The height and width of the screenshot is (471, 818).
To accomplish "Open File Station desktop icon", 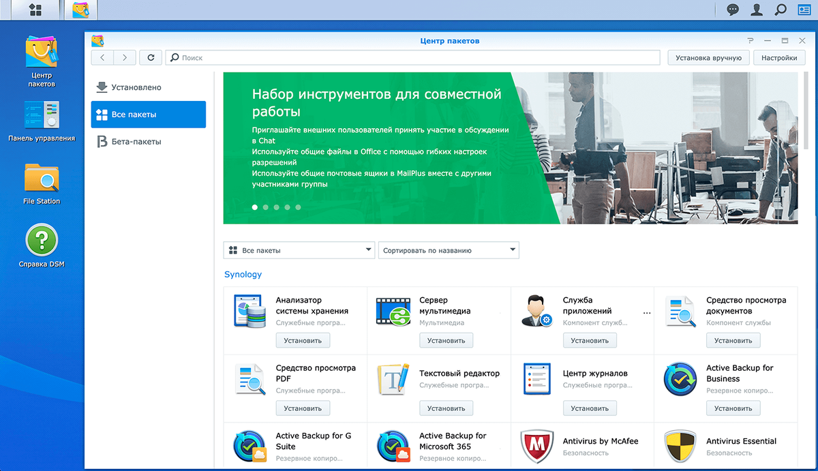I will pyautogui.click(x=42, y=184).
